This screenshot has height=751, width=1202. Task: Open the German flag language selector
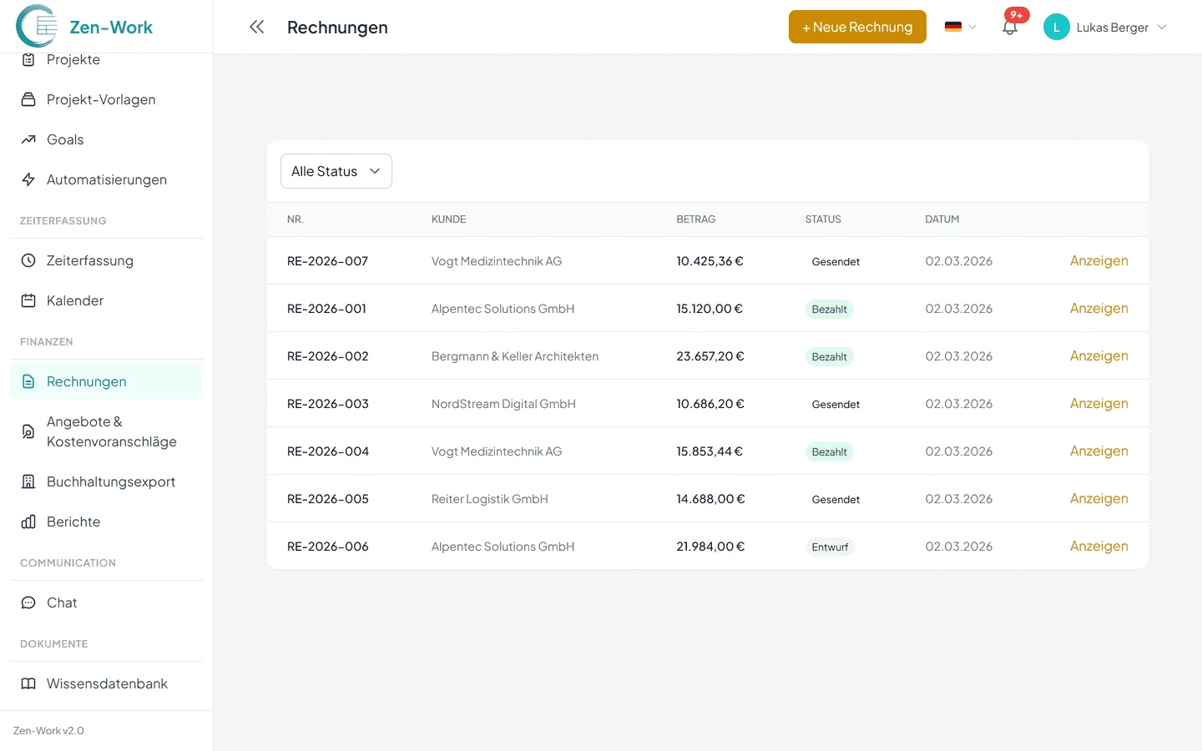pyautogui.click(x=960, y=27)
